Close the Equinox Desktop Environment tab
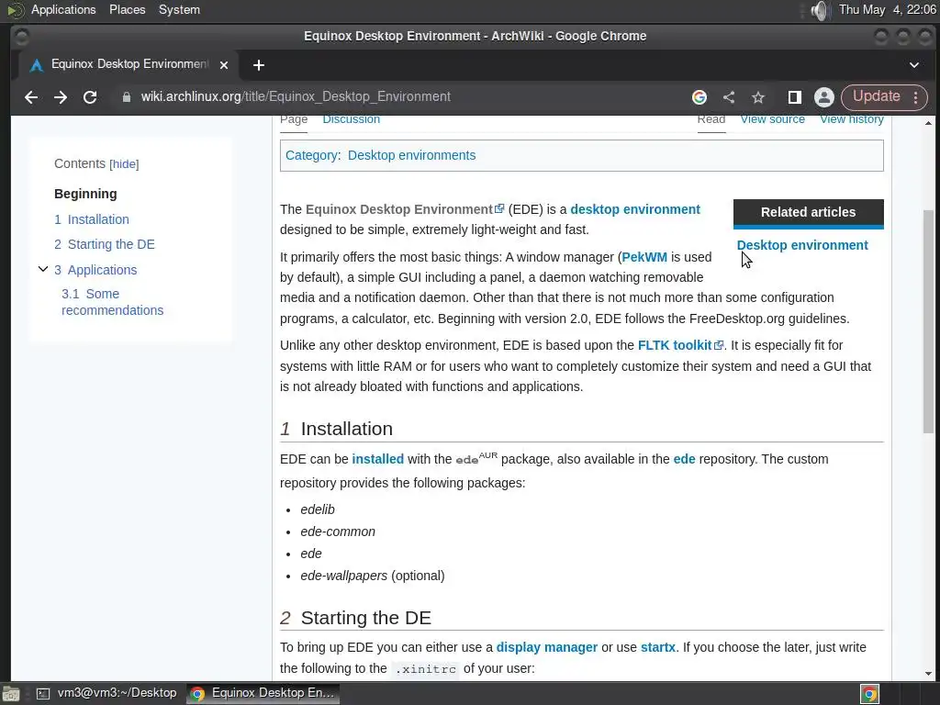 224,65
